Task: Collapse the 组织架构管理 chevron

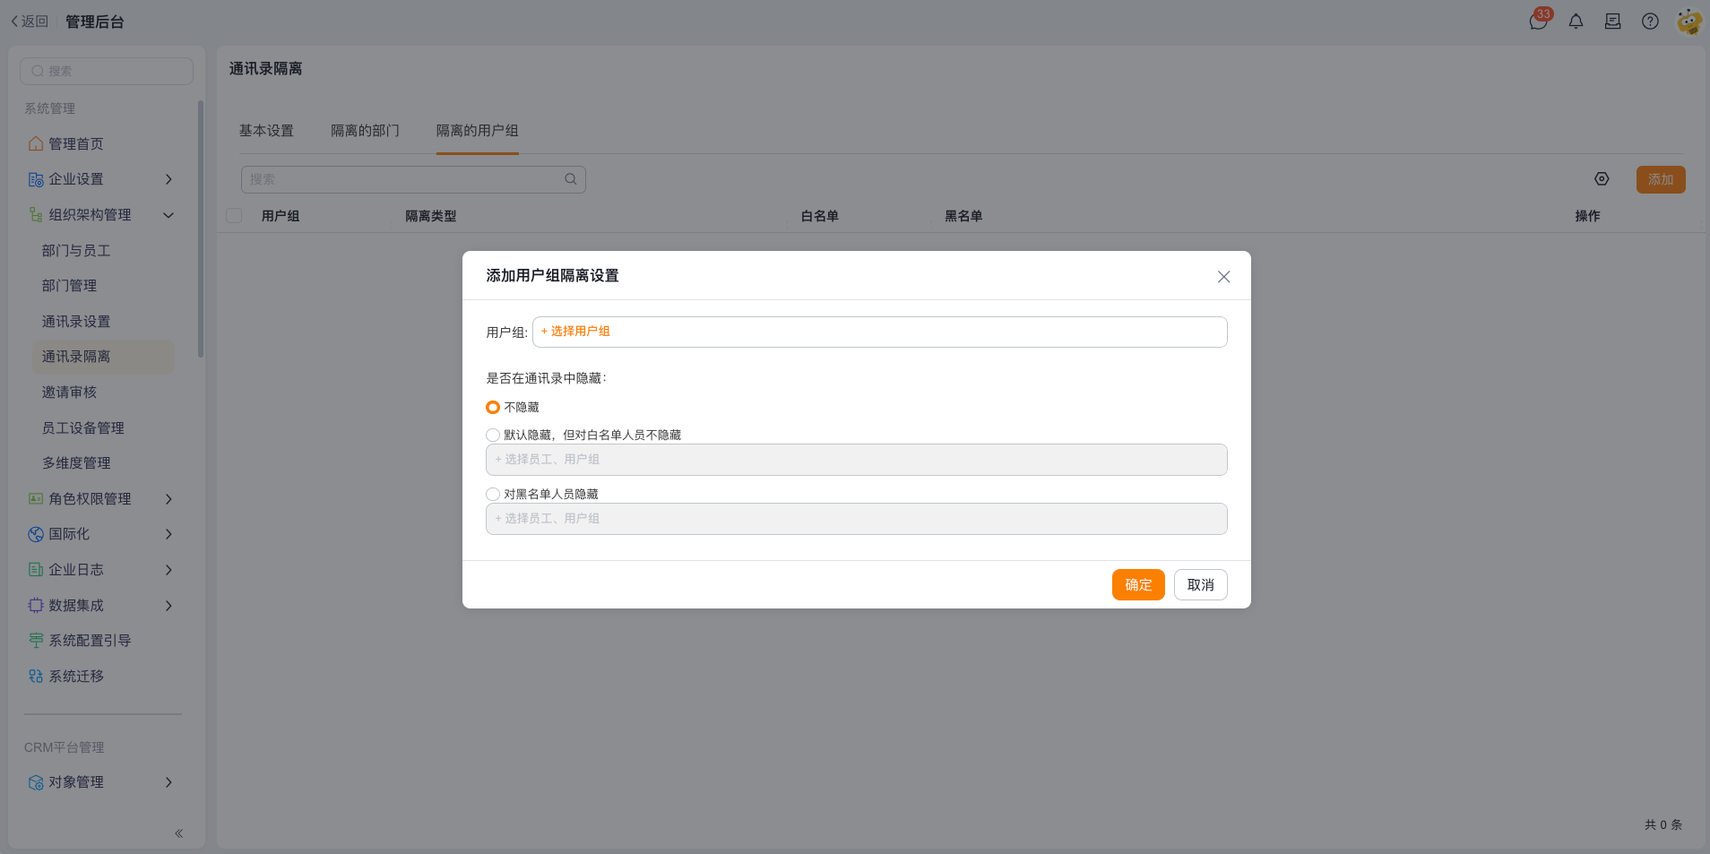Action: [168, 215]
